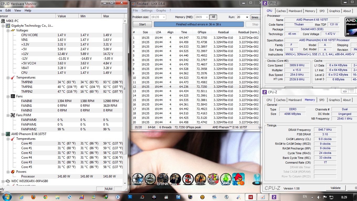357x201 pixels.
Task: Open Firefox from the taskbar
Action: tap(33, 197)
